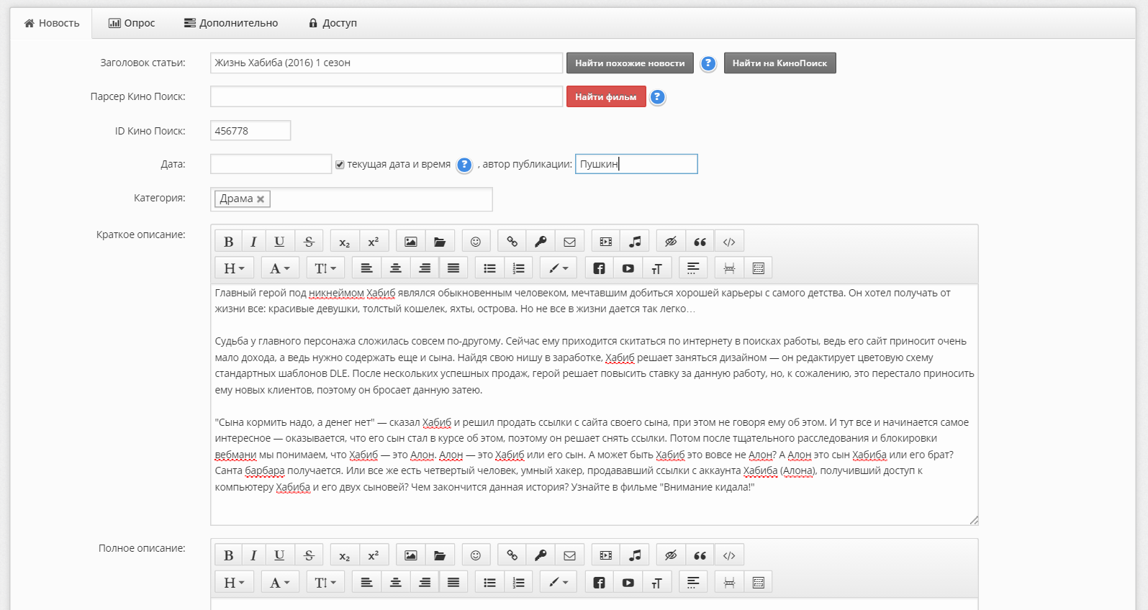
Task: Insert image in Краткое описание editor
Action: pos(410,242)
